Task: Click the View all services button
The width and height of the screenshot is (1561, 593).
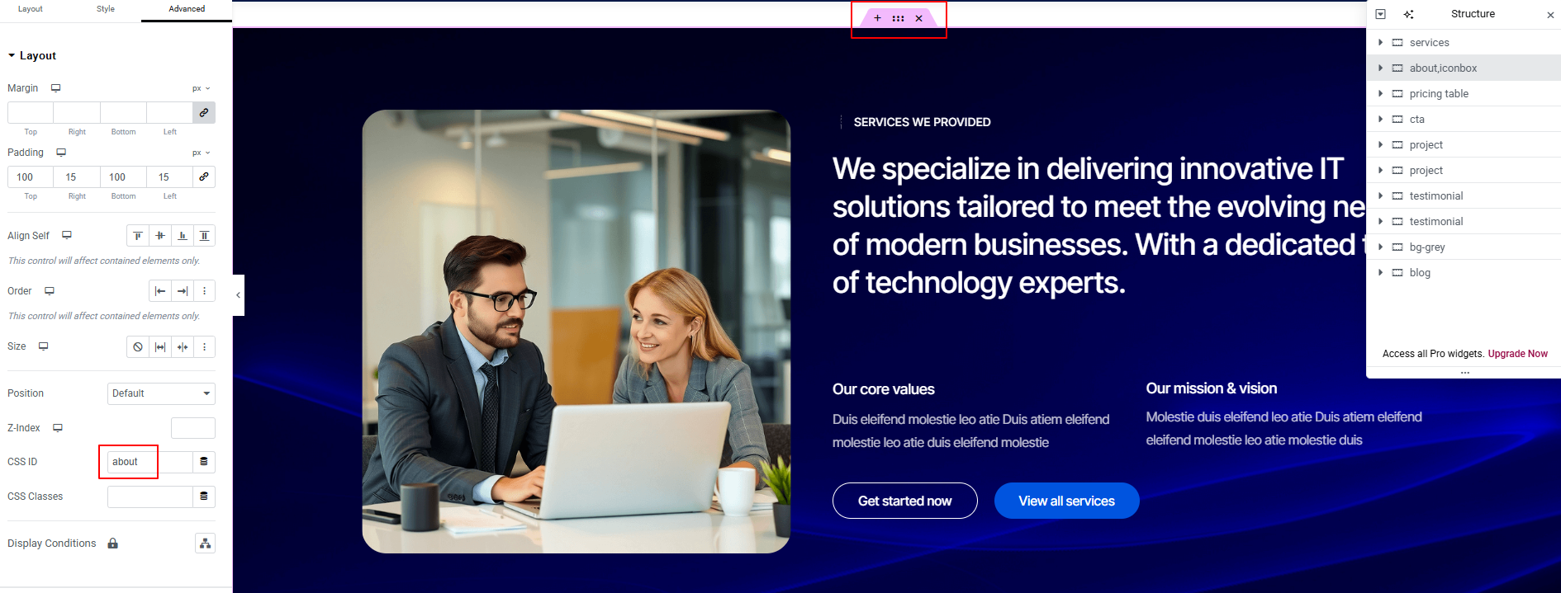Action: [1066, 501]
